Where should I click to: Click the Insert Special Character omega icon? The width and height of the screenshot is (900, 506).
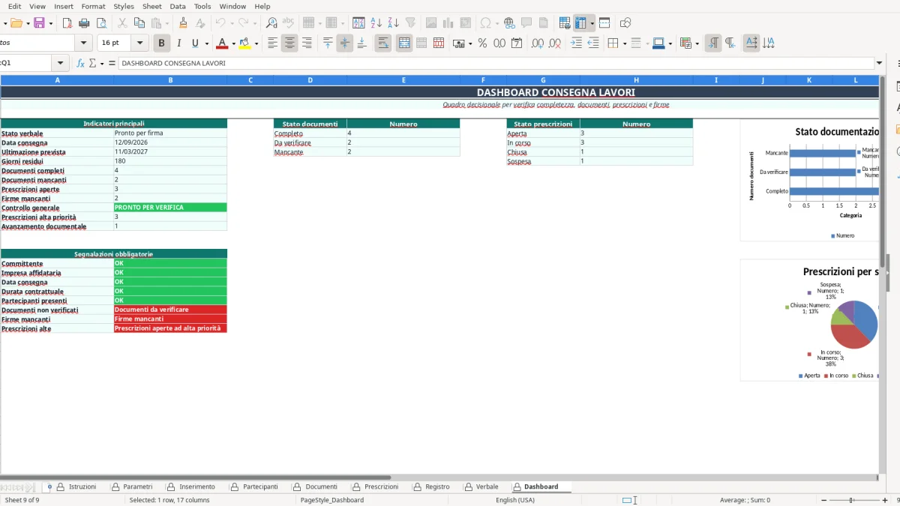486,23
